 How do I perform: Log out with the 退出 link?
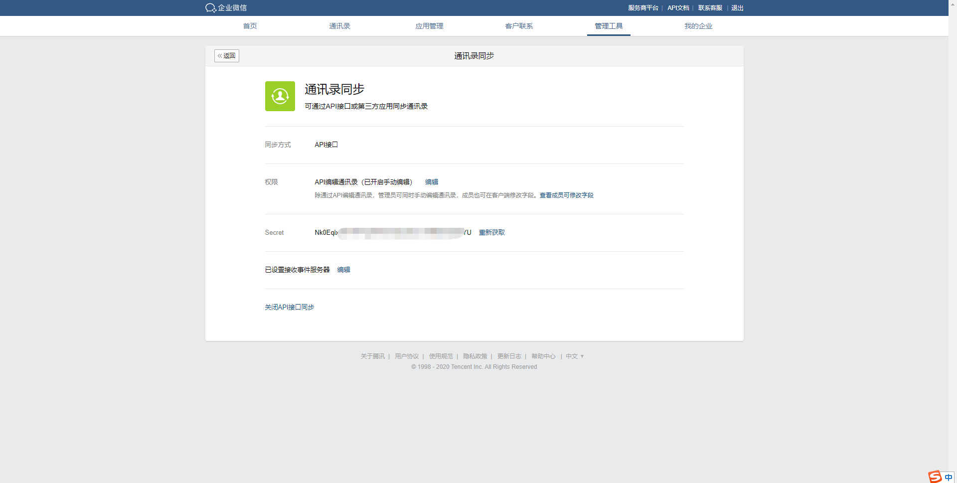coord(737,8)
